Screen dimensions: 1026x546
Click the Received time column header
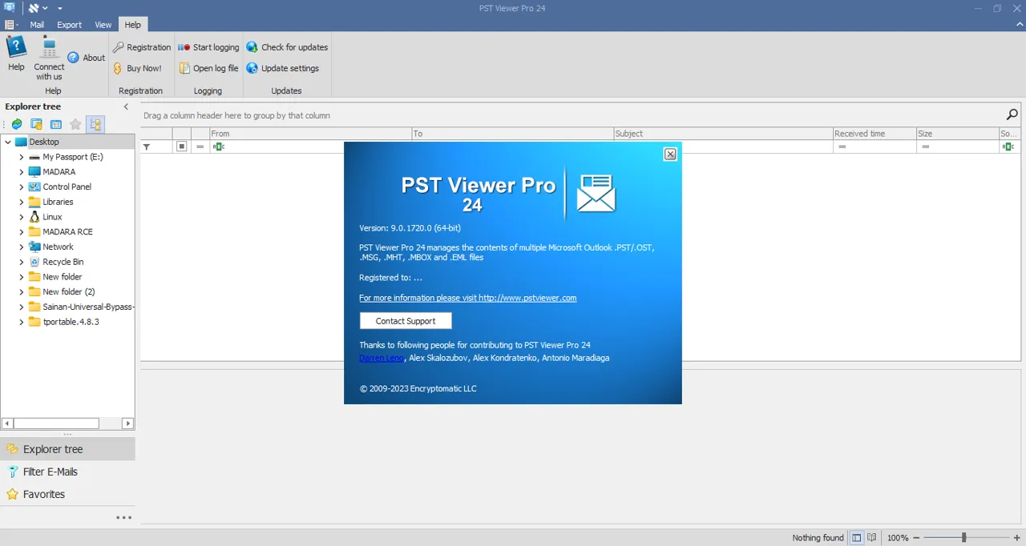point(875,134)
